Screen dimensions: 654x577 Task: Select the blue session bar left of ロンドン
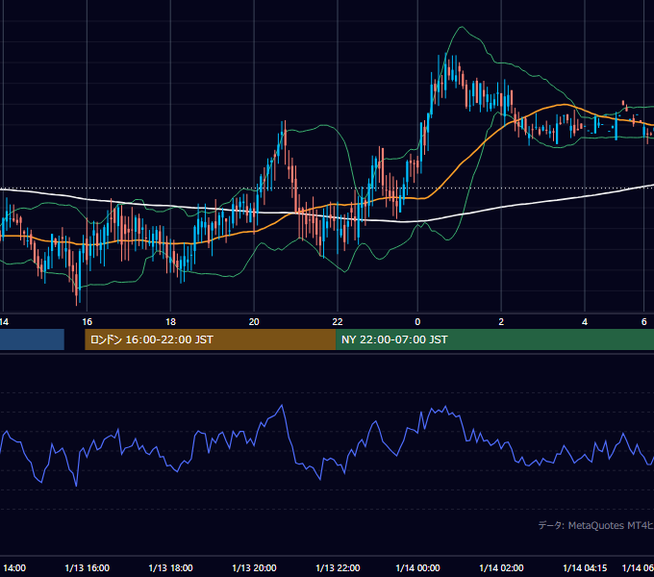pos(32,339)
